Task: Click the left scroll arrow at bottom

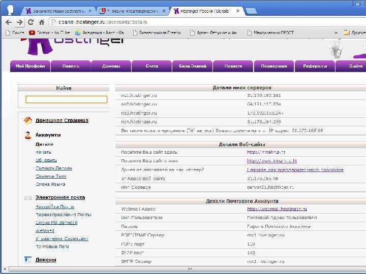Action: pos(5,269)
